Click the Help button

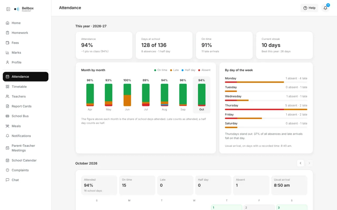point(309,8)
